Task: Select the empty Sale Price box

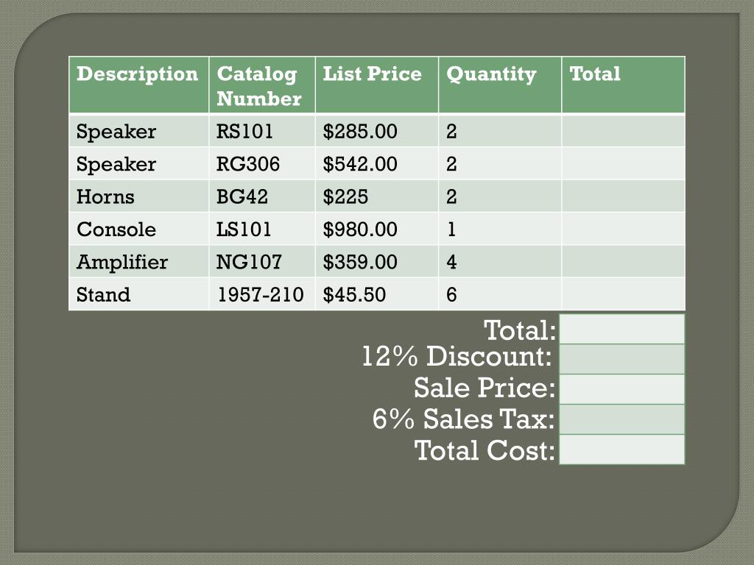Action: 622,390
